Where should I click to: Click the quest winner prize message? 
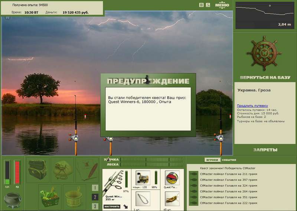tap(147, 100)
